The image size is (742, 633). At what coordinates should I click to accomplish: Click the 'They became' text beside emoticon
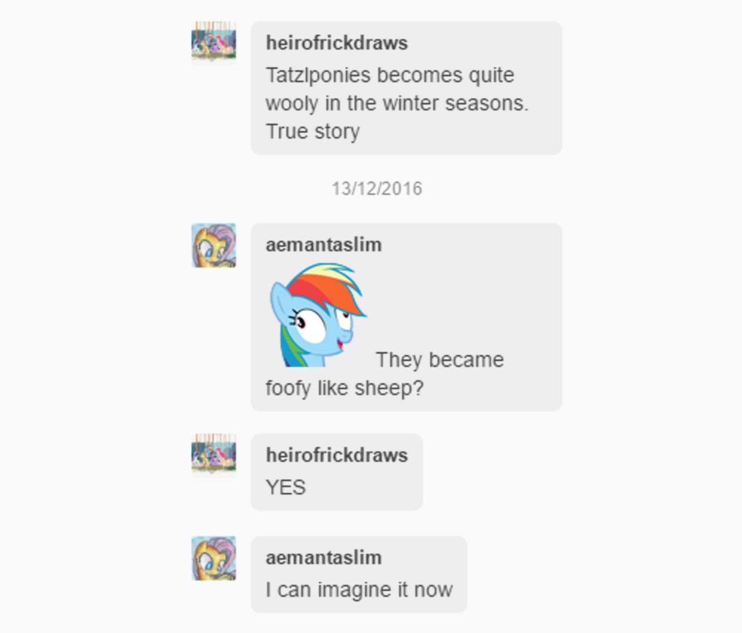(440, 360)
